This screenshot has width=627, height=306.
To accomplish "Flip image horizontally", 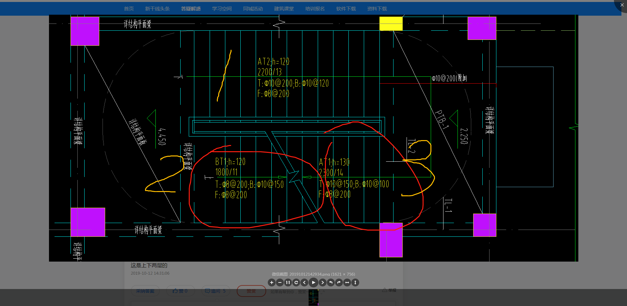I will click(347, 282).
